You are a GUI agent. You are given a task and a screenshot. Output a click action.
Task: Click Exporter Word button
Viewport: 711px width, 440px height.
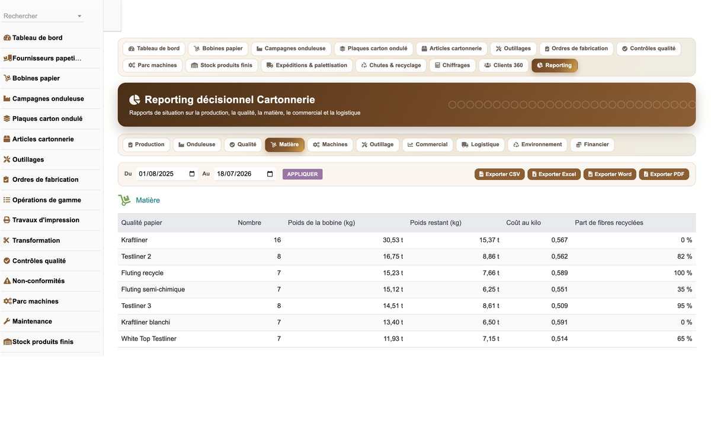(x=610, y=174)
